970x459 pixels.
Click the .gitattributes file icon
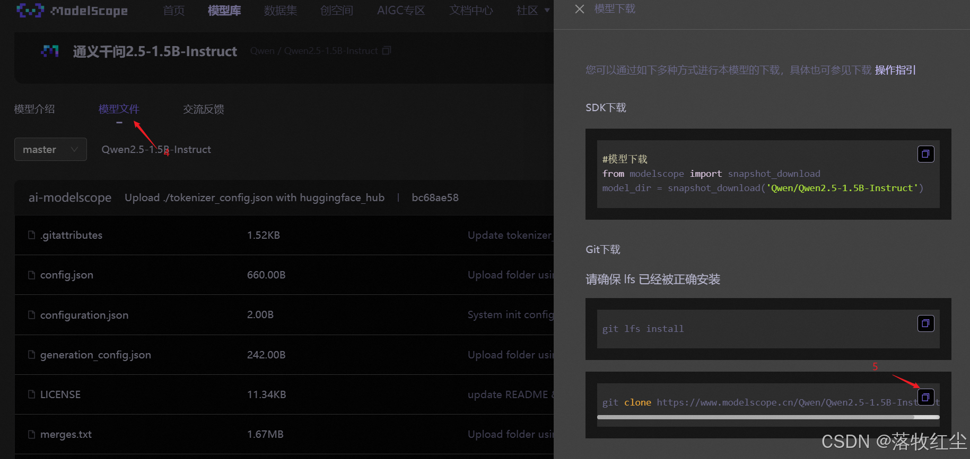[x=32, y=235]
